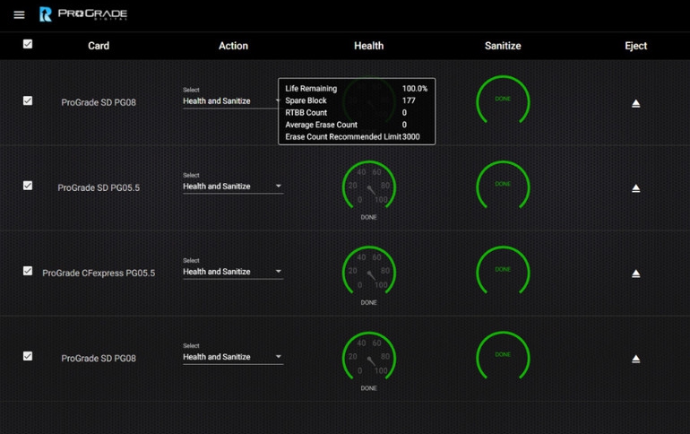Click the Health column header

[x=369, y=46]
